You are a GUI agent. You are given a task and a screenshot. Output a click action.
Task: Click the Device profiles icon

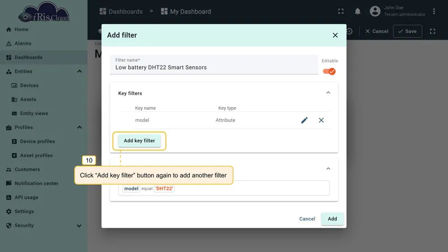[15, 142]
